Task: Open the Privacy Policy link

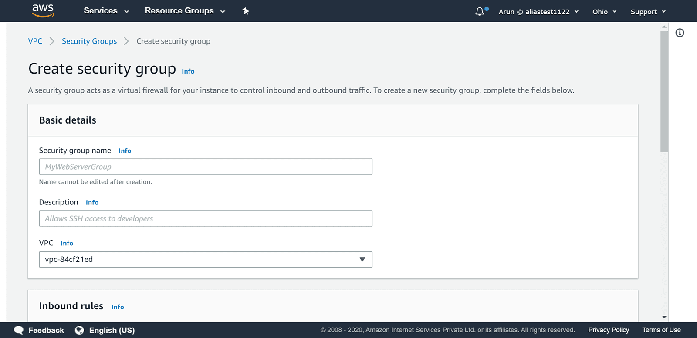Action: (609, 330)
